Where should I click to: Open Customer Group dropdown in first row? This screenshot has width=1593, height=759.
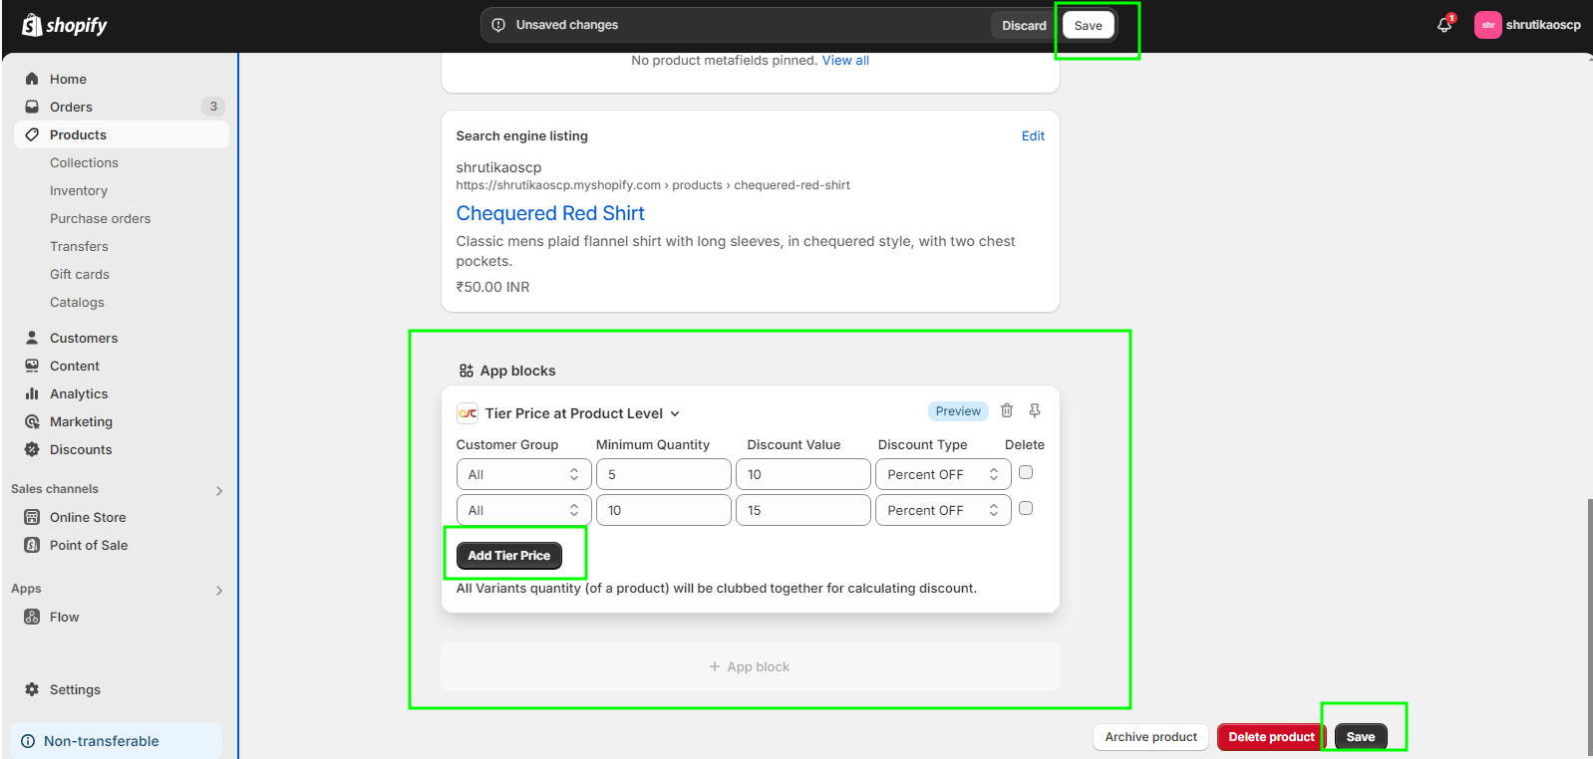click(523, 474)
